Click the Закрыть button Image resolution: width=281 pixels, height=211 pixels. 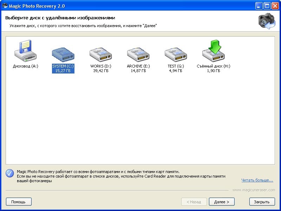pyautogui.click(x=262, y=202)
